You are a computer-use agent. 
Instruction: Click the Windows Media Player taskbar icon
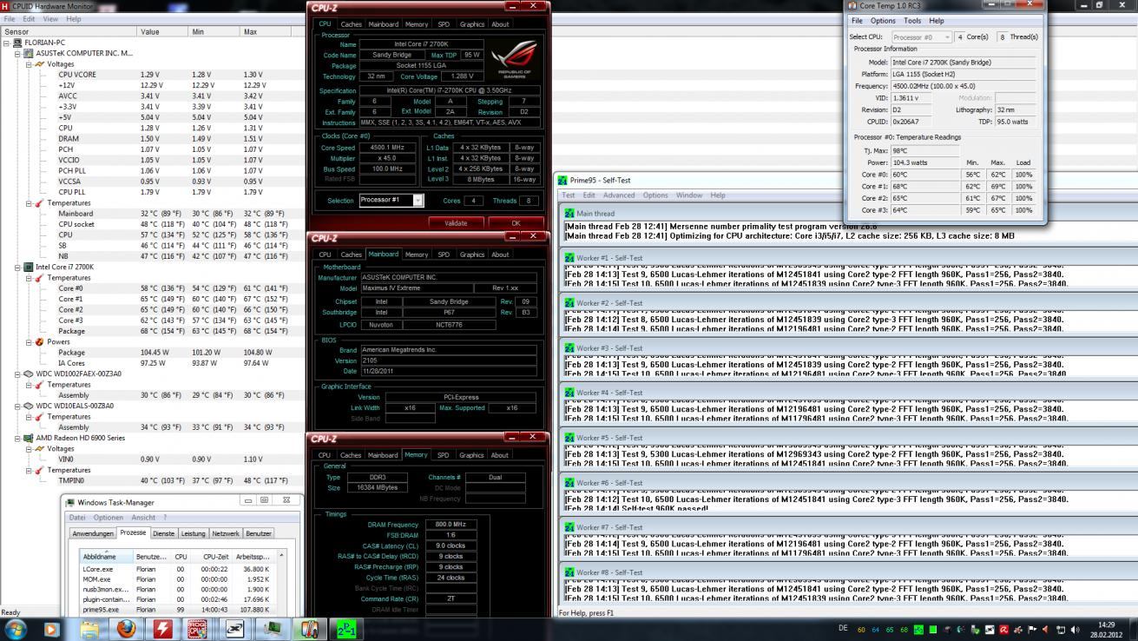50,629
